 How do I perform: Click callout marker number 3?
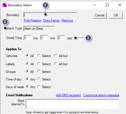pyautogui.click(x=88, y=38)
